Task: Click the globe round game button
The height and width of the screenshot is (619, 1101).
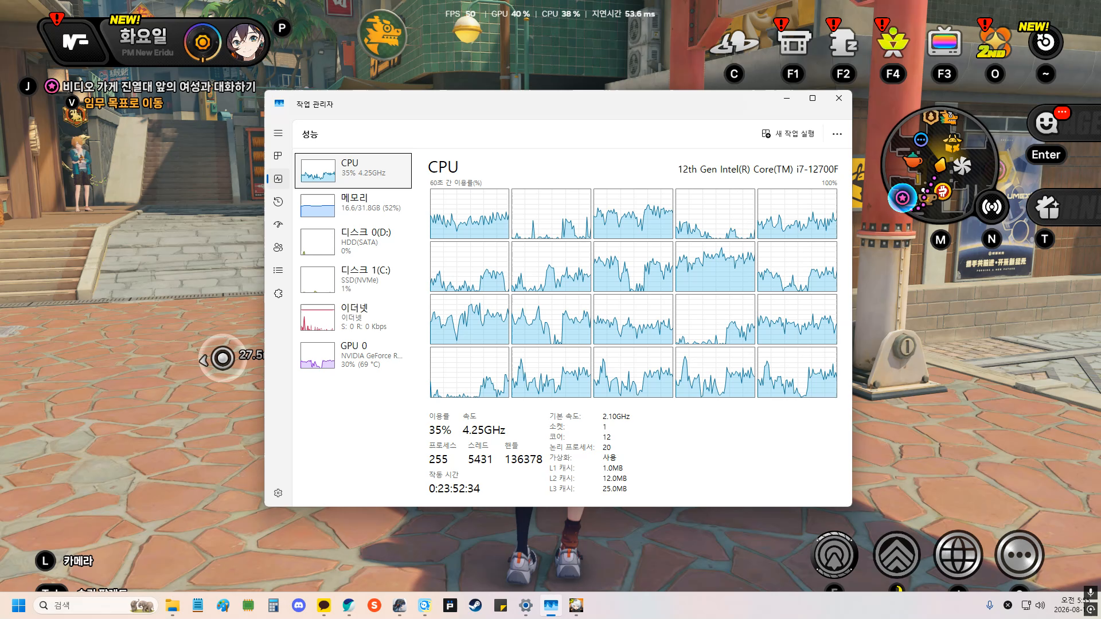Action: pos(958,555)
